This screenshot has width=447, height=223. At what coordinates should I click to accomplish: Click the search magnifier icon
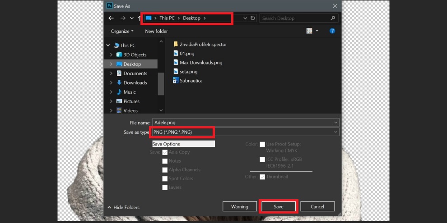333,18
